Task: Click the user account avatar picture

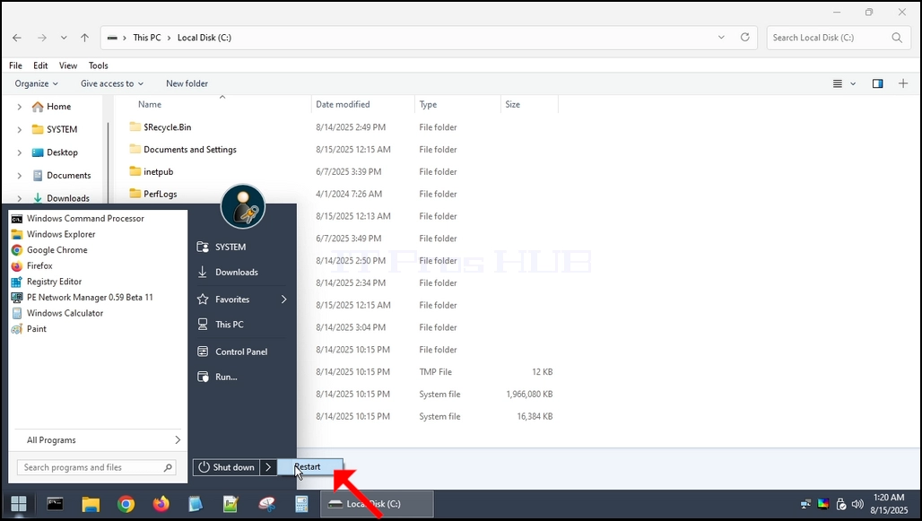Action: click(243, 206)
